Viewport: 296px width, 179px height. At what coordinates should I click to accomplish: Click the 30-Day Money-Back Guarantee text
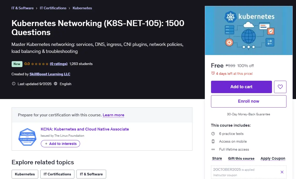click(x=248, y=114)
